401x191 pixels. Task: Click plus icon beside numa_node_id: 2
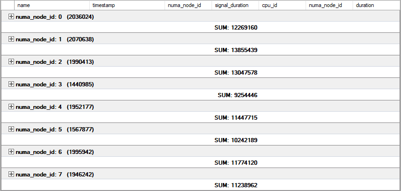(x=11, y=61)
